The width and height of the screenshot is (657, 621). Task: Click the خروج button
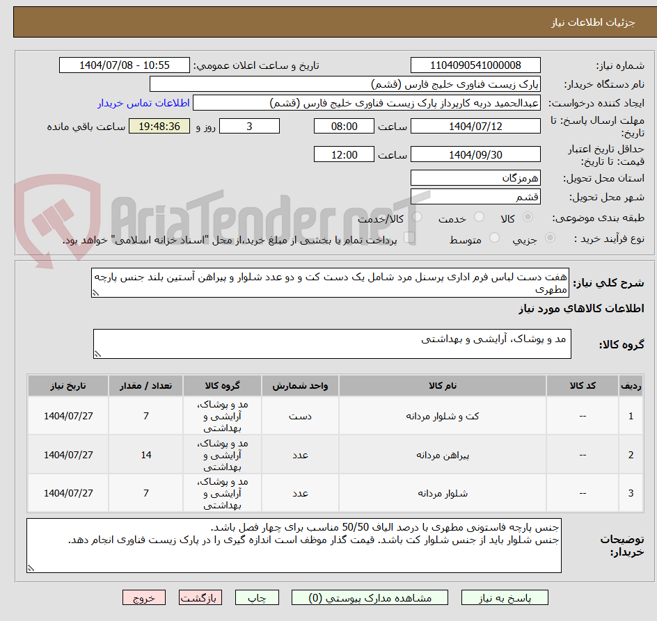[144, 597]
